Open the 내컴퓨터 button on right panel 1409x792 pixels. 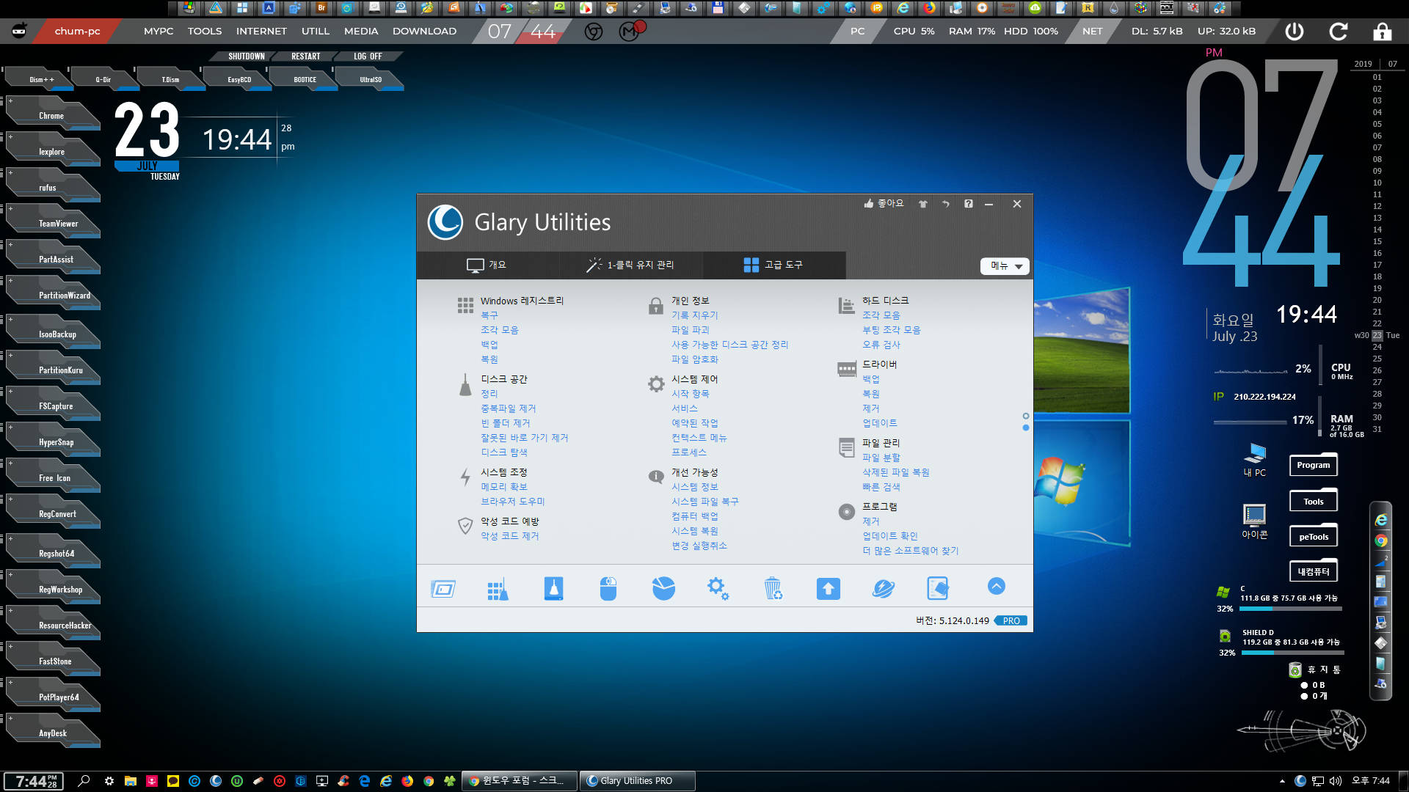click(x=1313, y=571)
